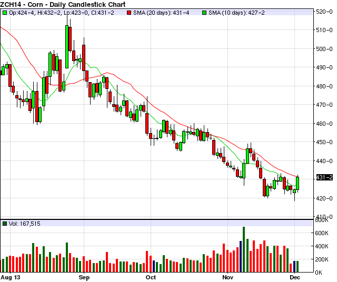
Task: Click the 480-0 price axis label
Action: (324, 86)
